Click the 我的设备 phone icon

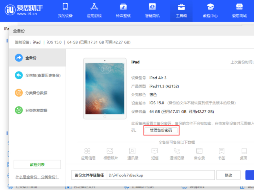(65, 7)
